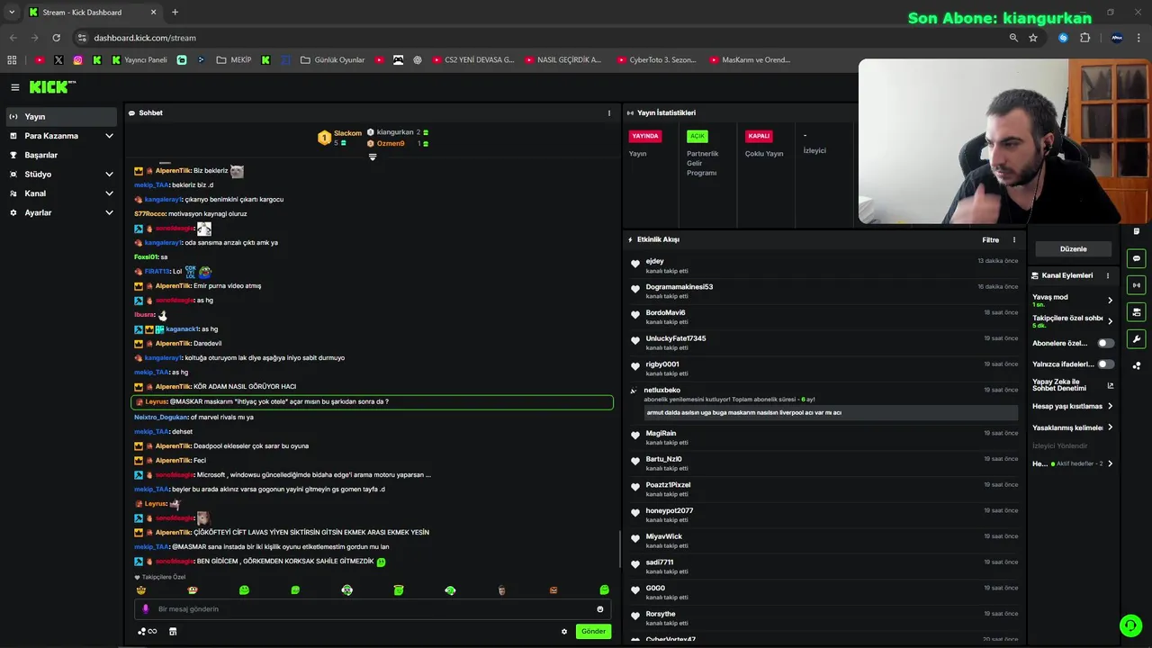
Task: Toggle channel actions widget in right rail
Action: [x=1136, y=312]
